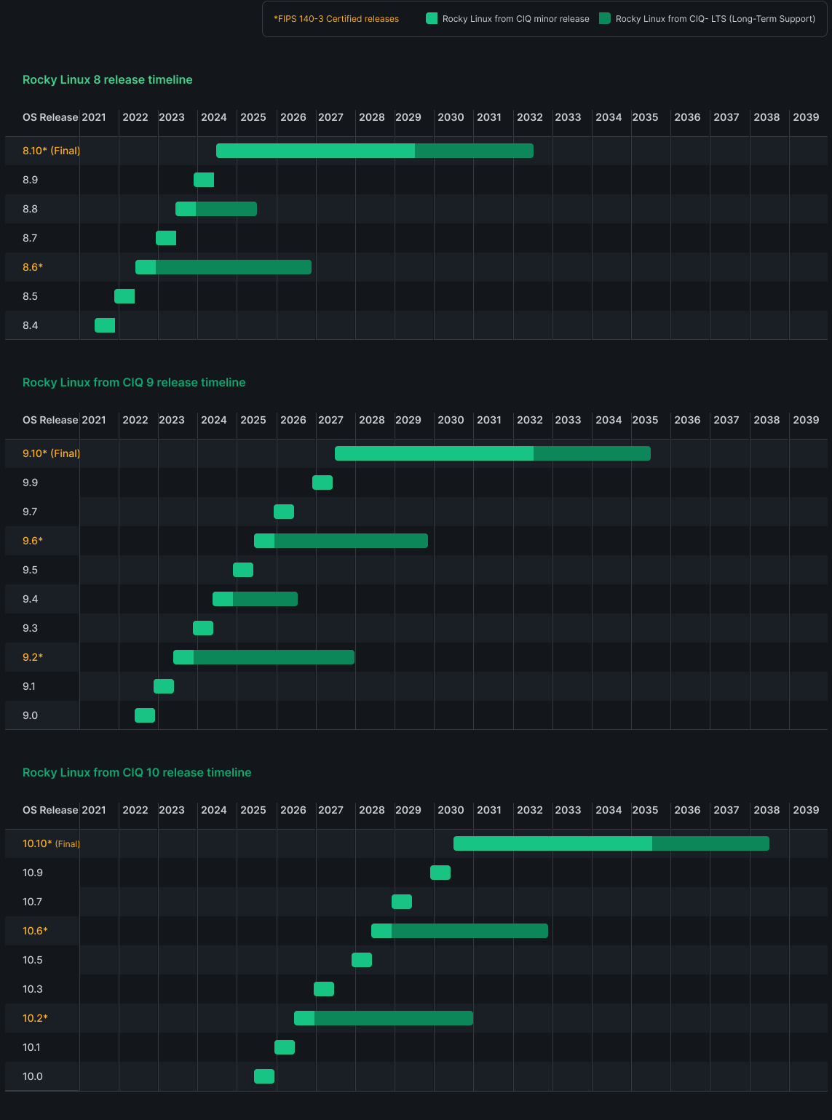This screenshot has height=1120, width=832.
Task: Click the 8.10* (Final) row label
Action: 52,151
